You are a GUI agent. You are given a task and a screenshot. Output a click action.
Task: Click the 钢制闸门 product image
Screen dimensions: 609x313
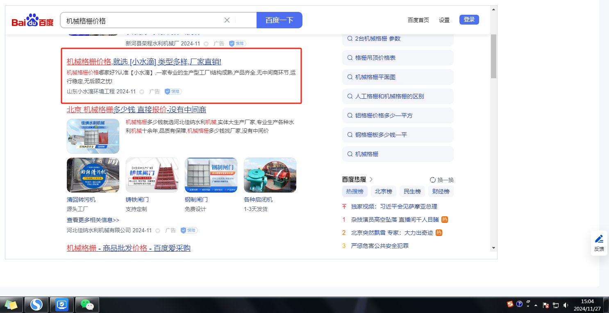pyautogui.click(x=211, y=175)
